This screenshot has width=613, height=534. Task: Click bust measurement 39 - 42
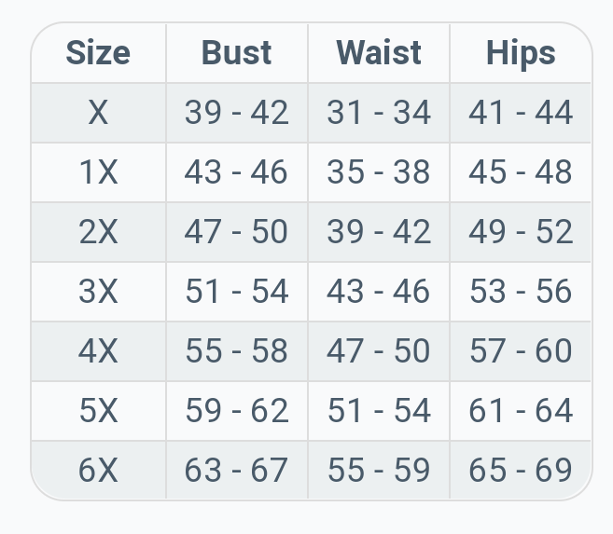click(x=237, y=113)
